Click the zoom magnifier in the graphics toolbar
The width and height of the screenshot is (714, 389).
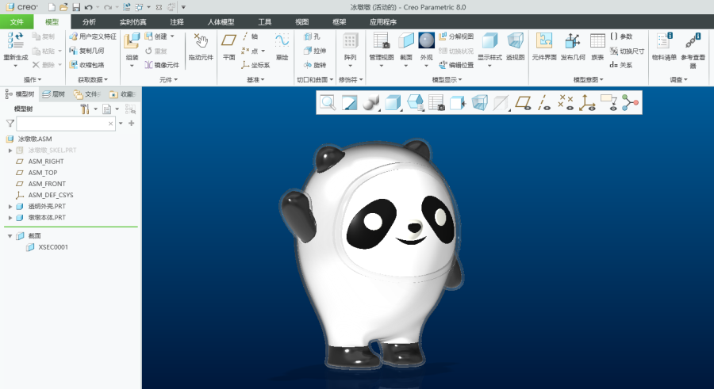click(x=327, y=102)
